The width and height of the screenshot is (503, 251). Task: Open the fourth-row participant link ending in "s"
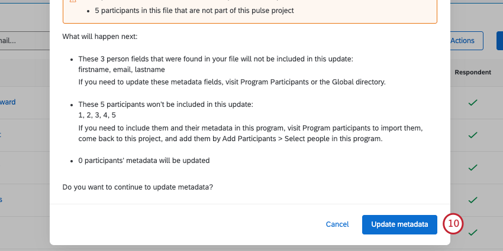1,200
